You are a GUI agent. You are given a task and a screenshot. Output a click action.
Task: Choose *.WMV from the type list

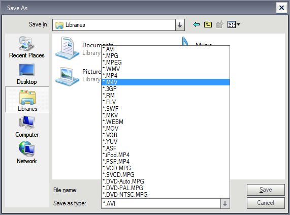166,69
